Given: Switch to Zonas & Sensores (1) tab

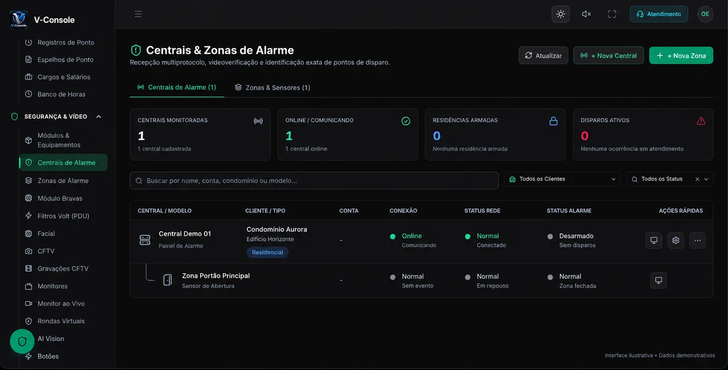Looking at the screenshot, I should (272, 88).
